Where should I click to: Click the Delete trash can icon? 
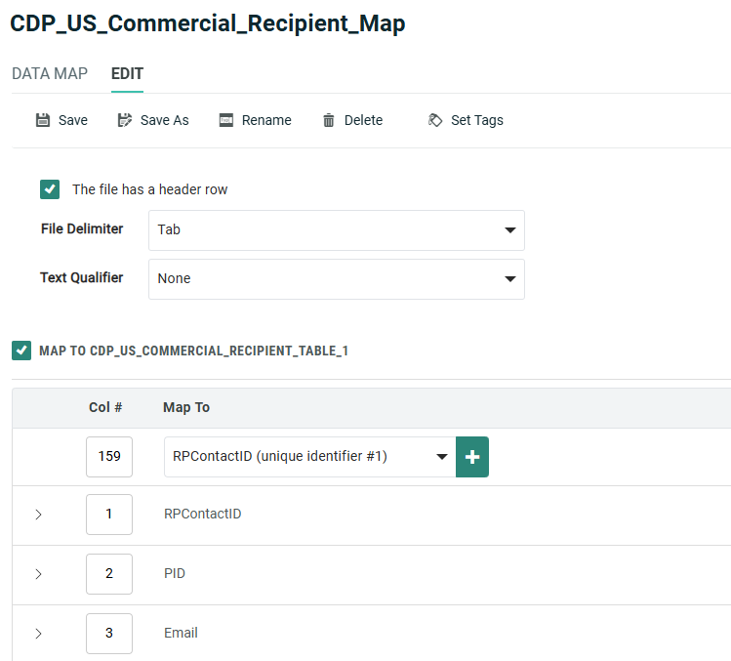pyautogui.click(x=329, y=120)
